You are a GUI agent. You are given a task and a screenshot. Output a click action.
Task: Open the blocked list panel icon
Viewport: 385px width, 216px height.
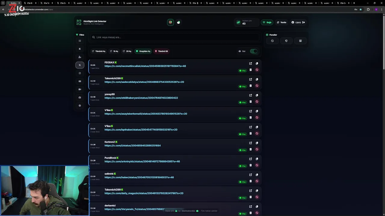coord(272,41)
